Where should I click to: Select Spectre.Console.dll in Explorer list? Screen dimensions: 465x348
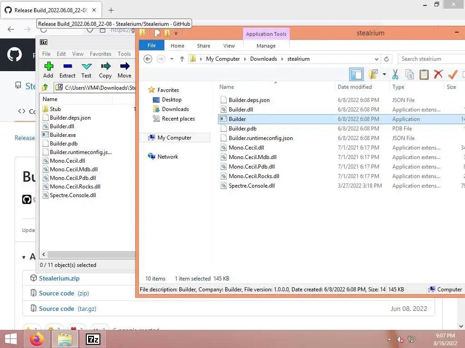[252, 185]
